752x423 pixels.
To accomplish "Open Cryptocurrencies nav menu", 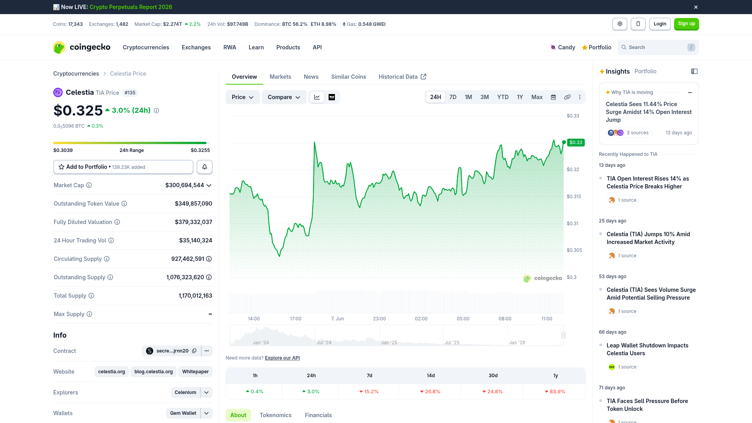I will (146, 47).
